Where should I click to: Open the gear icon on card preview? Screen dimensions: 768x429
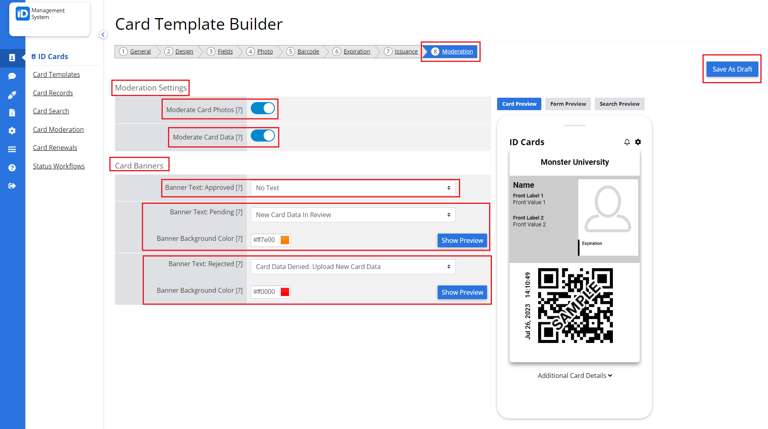coord(638,142)
